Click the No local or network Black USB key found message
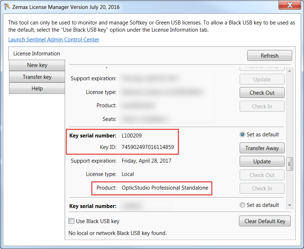Viewport: 304px width, 249px height. [118, 233]
